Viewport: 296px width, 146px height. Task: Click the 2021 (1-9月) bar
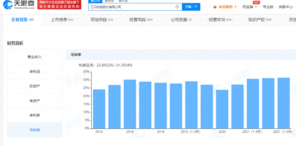tap(253, 104)
